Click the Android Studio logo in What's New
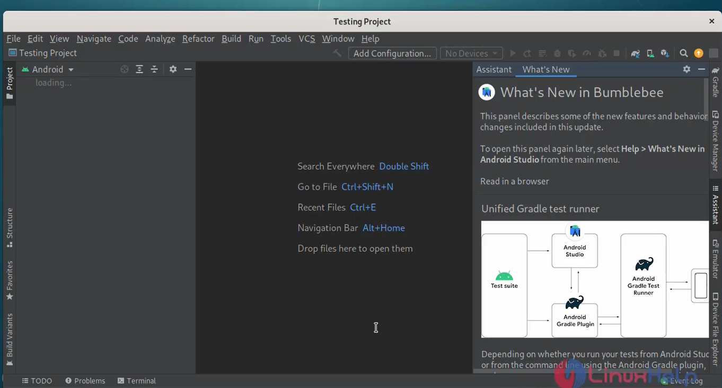 click(x=487, y=92)
